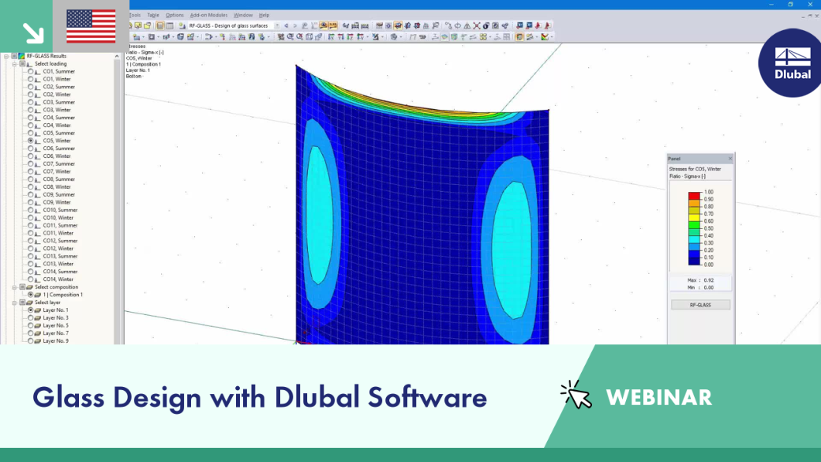Click the colorful results icon at toolbar end
The width and height of the screenshot is (821, 462).
[545, 36]
